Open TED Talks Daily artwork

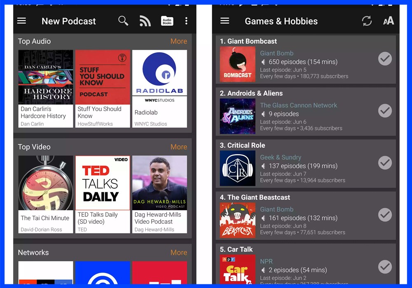[x=103, y=183]
